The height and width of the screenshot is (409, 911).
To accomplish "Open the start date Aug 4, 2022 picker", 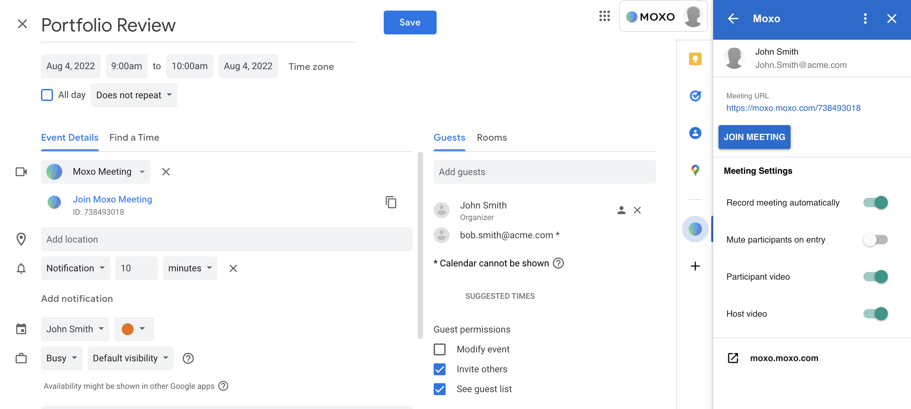I will pos(70,66).
